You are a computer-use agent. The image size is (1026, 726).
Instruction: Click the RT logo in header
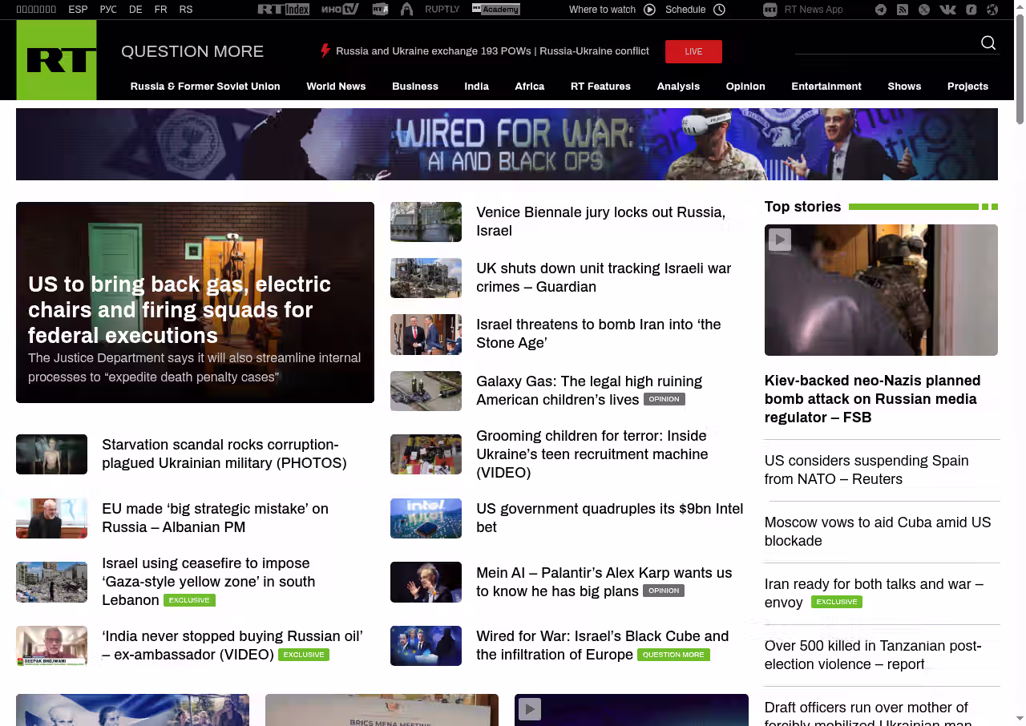point(56,60)
